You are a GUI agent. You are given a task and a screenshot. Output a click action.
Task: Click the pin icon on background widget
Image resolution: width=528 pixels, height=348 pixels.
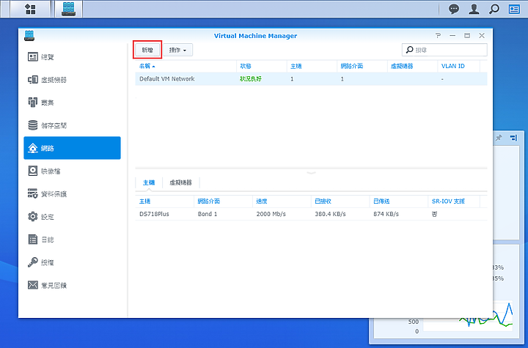click(499, 138)
